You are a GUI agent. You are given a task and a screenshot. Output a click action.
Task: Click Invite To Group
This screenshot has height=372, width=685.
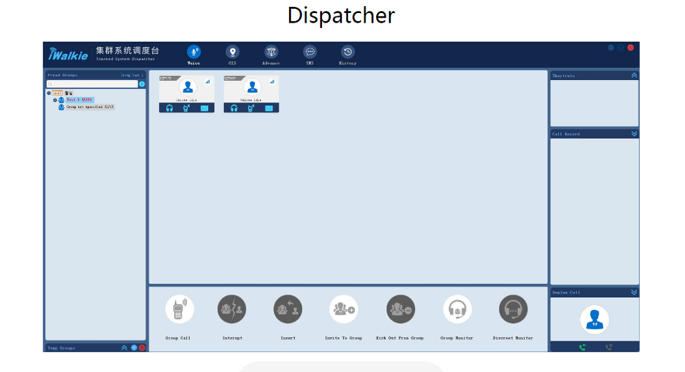tap(344, 309)
